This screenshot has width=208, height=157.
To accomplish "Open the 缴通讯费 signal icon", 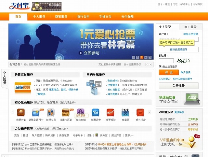I will (x=96, y=113).
